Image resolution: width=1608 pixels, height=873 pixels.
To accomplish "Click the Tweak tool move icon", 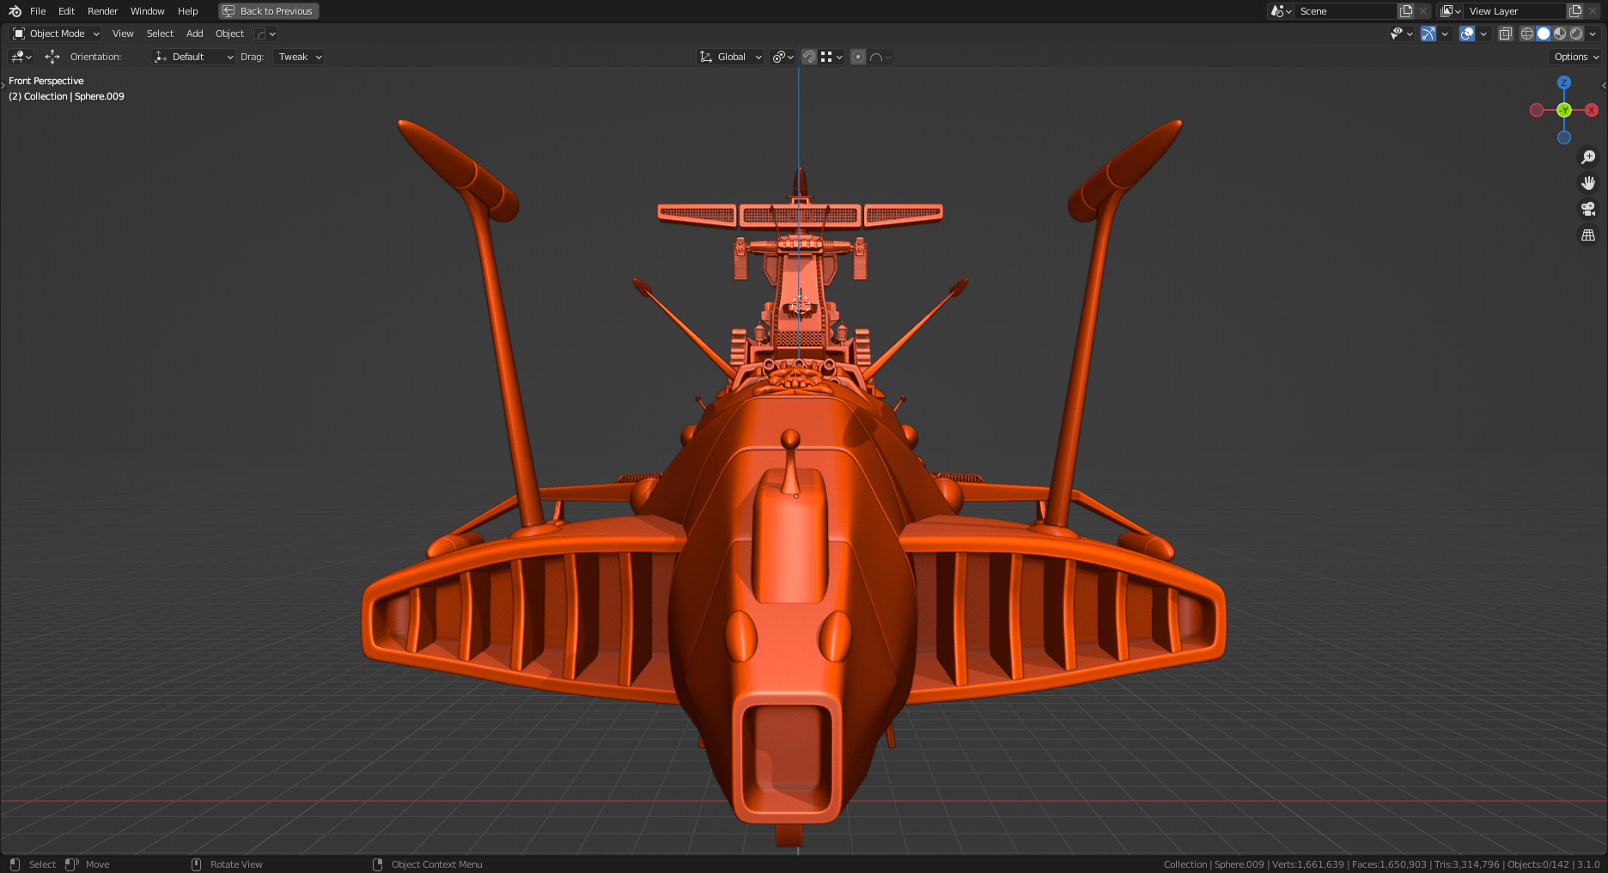I will (x=52, y=57).
